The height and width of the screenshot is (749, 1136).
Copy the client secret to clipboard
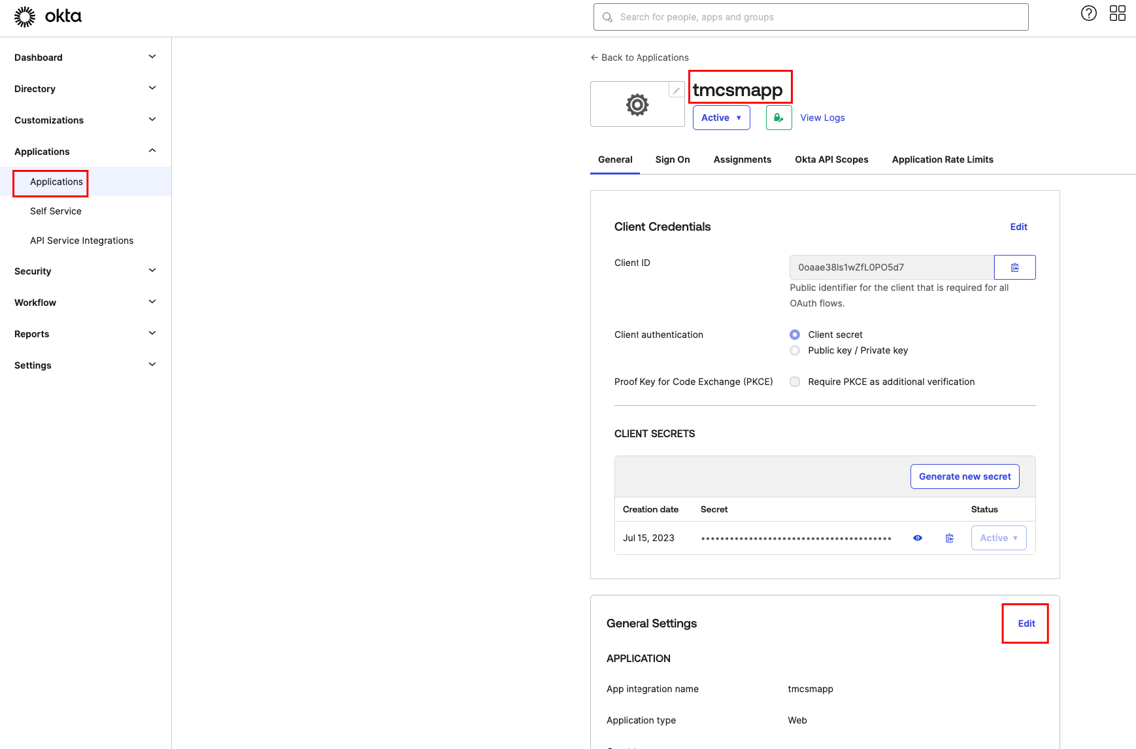coord(949,538)
